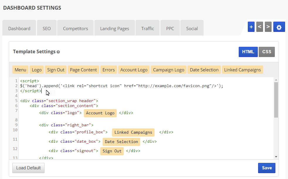Viewport: 288px width, 179px height.
Task: Open the gear settings icon
Action: (x=279, y=27)
